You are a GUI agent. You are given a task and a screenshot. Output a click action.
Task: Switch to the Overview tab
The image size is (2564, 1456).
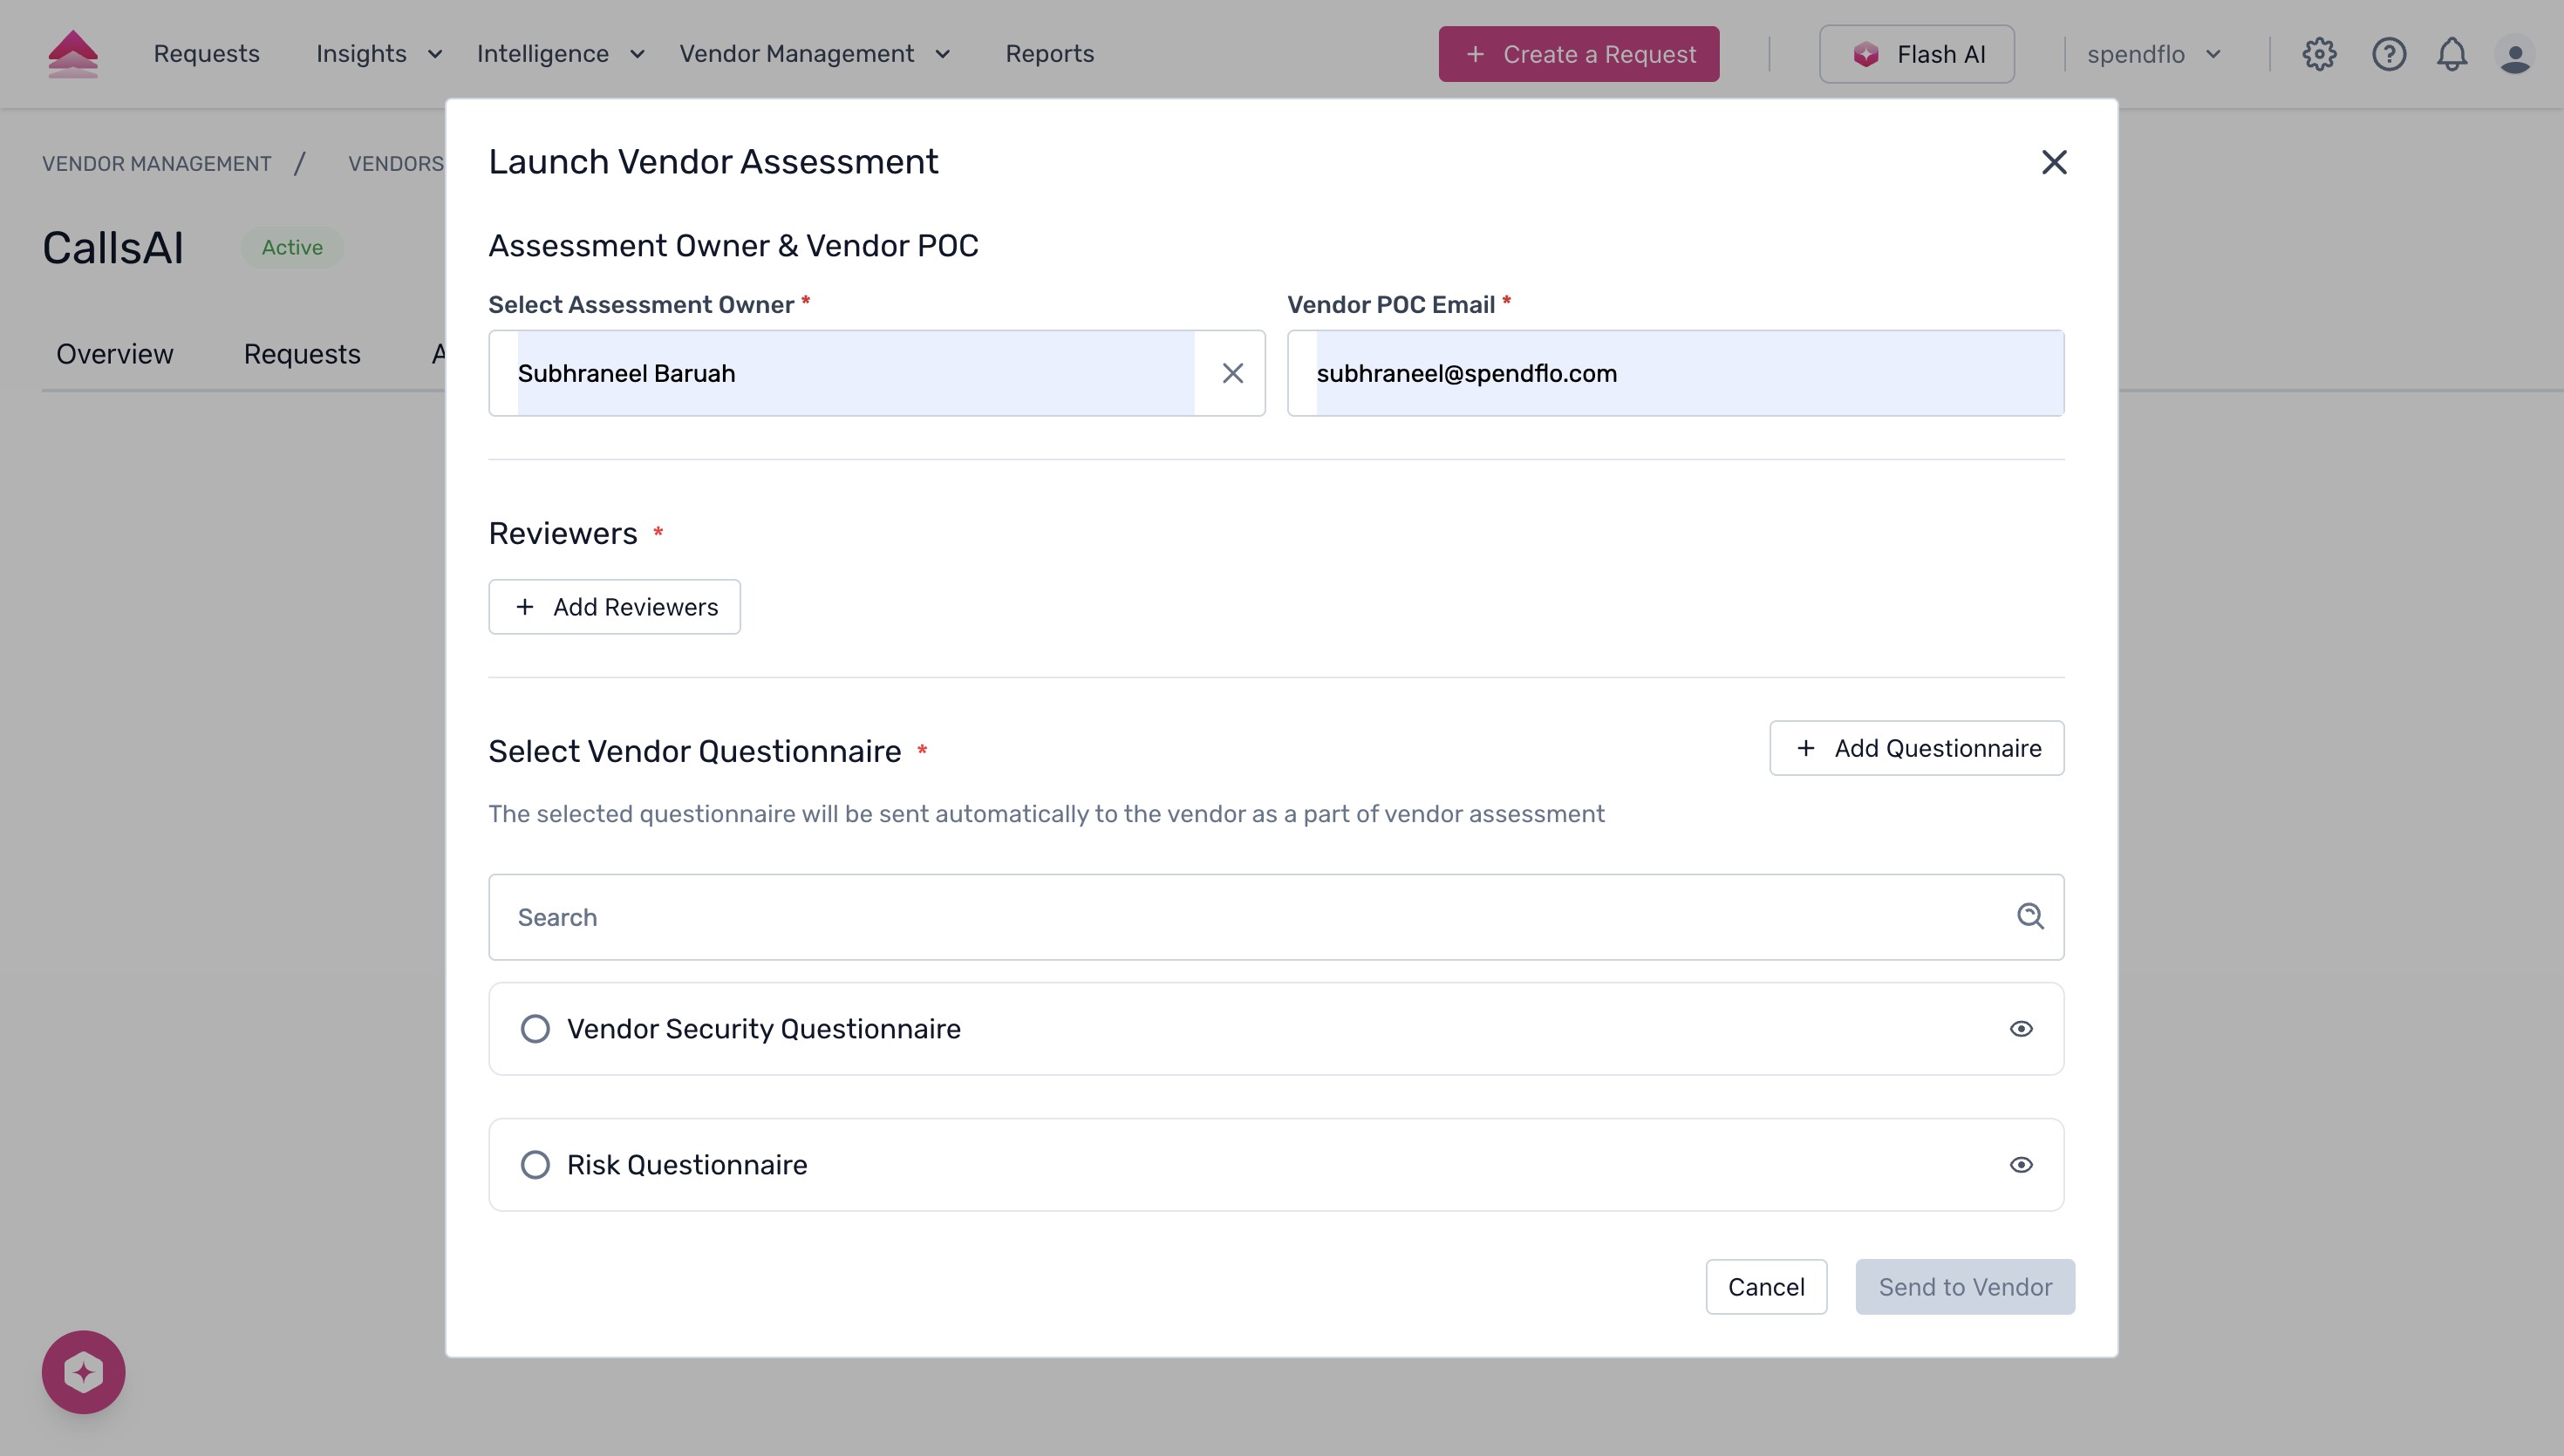(x=114, y=353)
